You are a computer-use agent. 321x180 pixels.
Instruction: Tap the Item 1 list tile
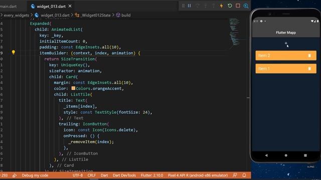coord(286,68)
